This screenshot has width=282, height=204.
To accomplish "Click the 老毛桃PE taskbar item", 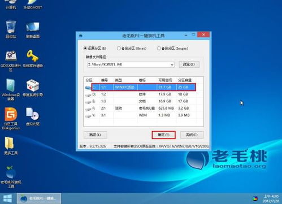I will point(39,198).
